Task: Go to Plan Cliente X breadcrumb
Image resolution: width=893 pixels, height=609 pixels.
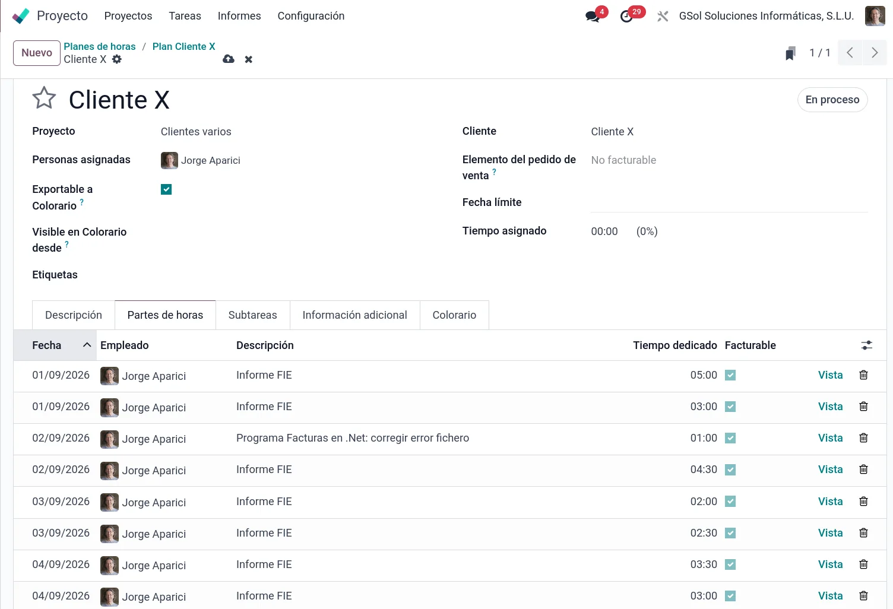Action: pyautogui.click(x=184, y=46)
